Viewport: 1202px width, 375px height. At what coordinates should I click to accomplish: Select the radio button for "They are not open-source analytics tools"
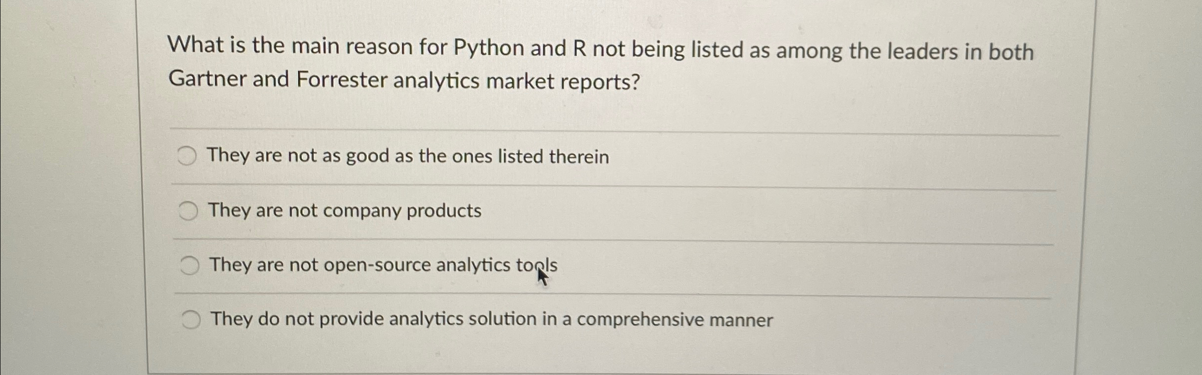(189, 265)
